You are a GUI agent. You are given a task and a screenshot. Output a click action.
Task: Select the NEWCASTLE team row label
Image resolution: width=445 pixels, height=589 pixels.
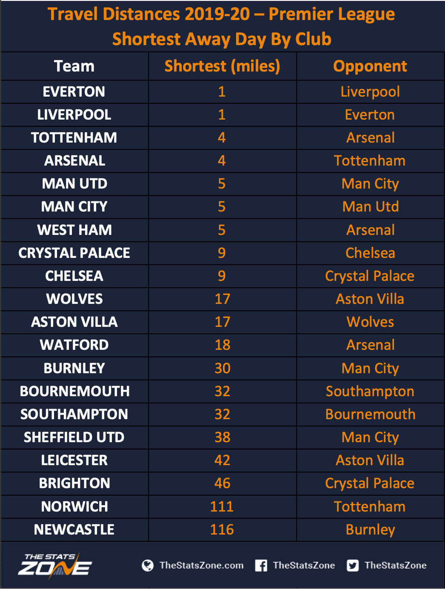(x=74, y=530)
